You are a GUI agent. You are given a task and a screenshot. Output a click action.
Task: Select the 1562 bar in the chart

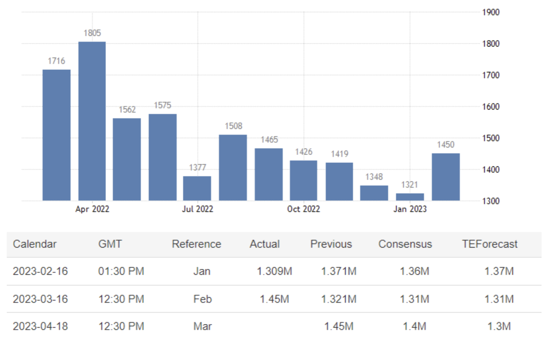(x=127, y=159)
